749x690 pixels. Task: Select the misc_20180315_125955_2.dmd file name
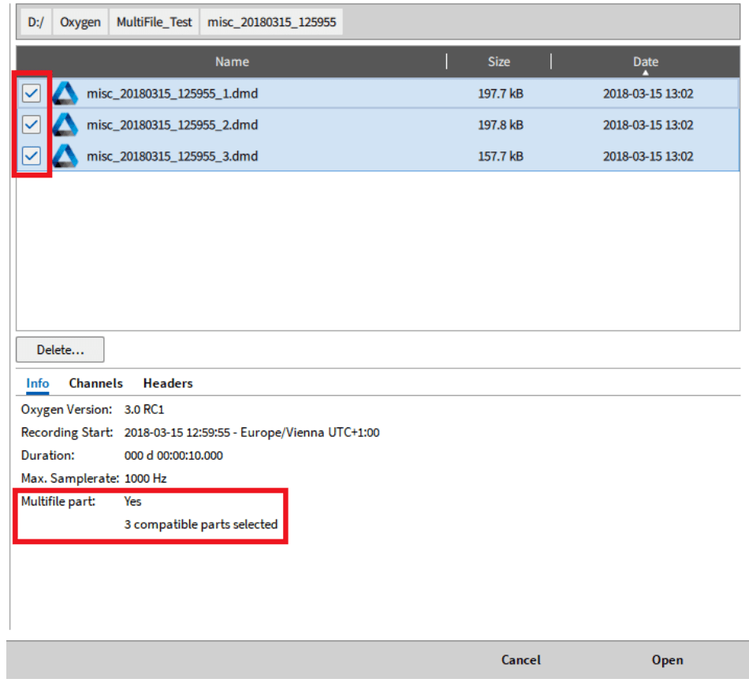click(x=172, y=125)
